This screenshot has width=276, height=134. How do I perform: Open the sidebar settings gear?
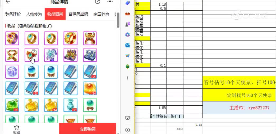127,130
